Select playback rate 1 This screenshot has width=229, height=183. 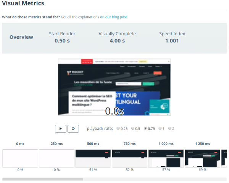point(160,129)
